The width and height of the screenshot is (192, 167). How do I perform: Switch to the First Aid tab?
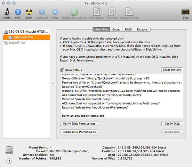101,29
